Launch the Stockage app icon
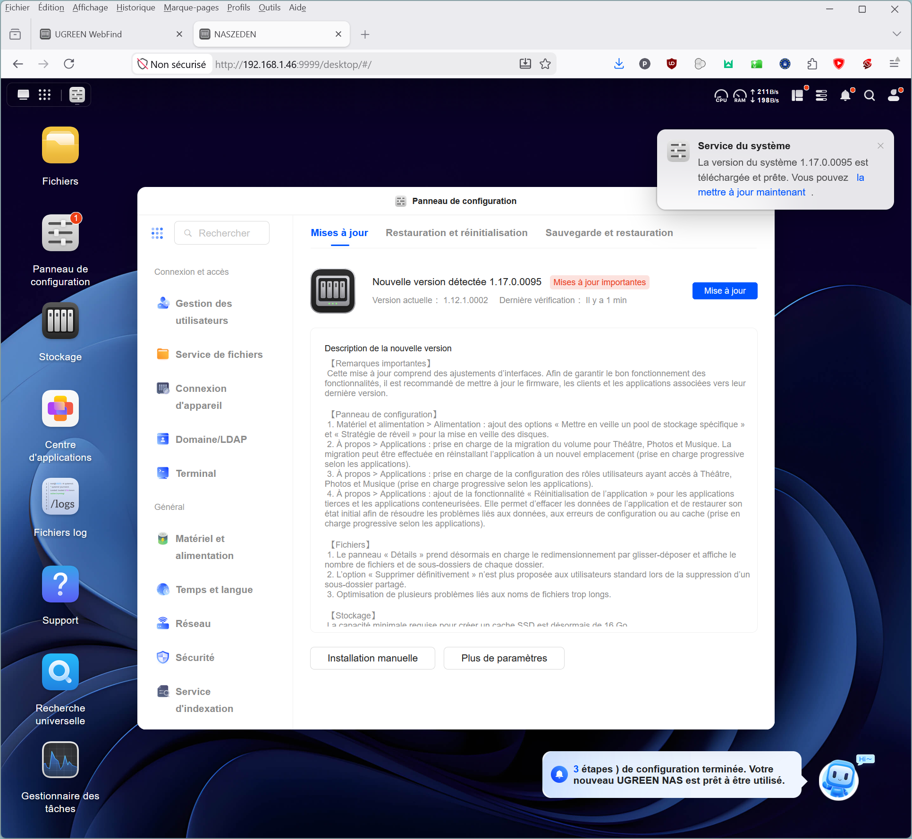 tap(60, 321)
